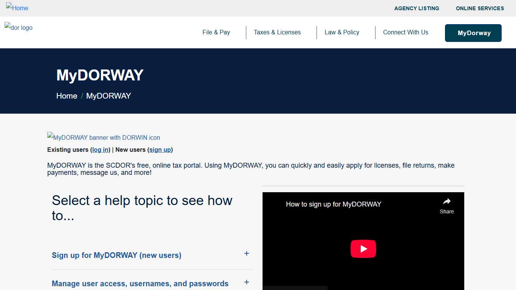Screen dimensions: 516x290
Task: Click the dor logo image
Action: pos(19,28)
